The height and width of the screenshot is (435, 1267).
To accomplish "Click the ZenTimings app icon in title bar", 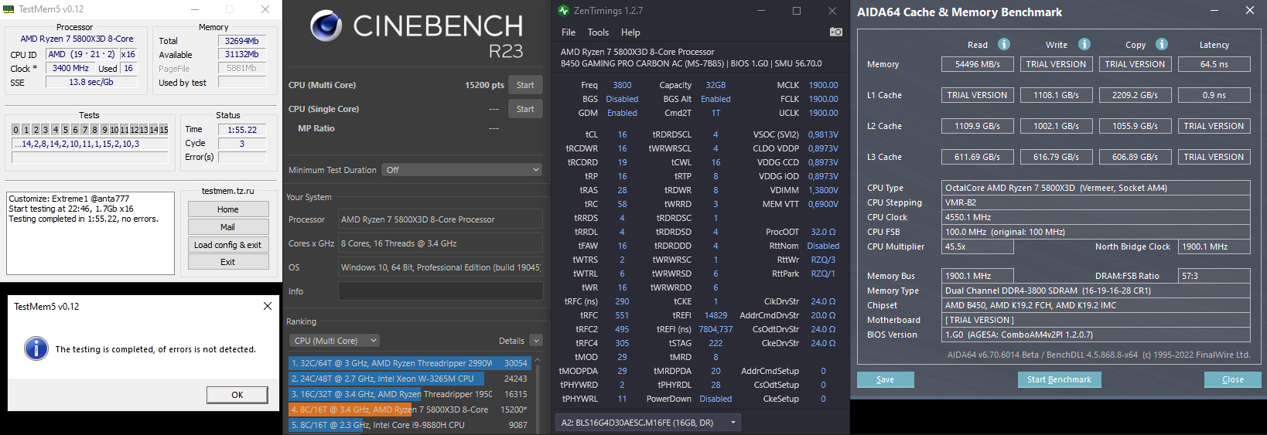I will [564, 10].
